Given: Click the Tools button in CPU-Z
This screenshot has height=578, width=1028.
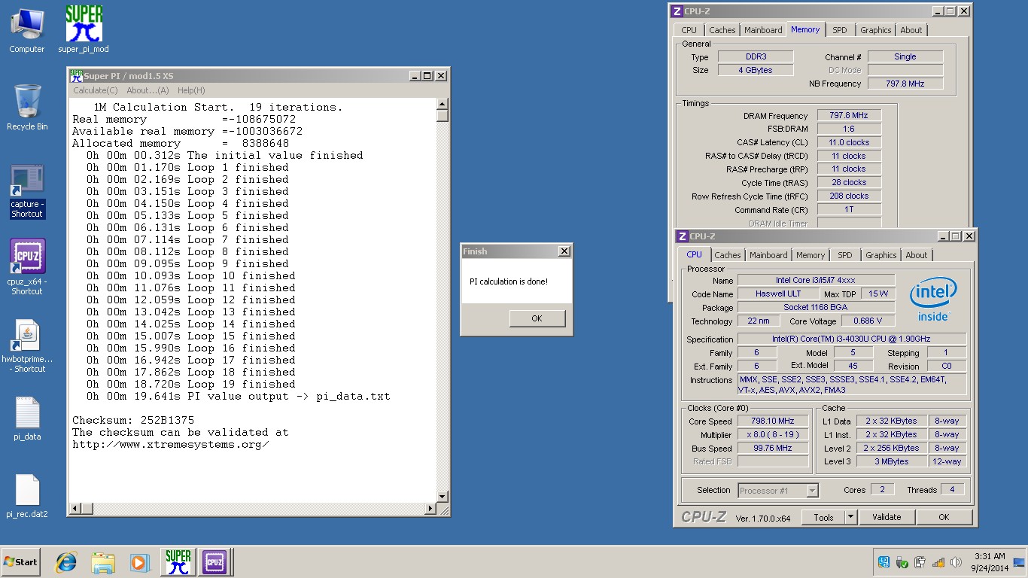Looking at the screenshot, I should (x=823, y=517).
